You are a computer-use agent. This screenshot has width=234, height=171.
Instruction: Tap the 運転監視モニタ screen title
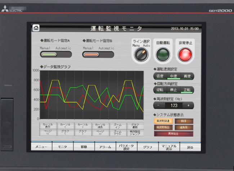(116, 28)
